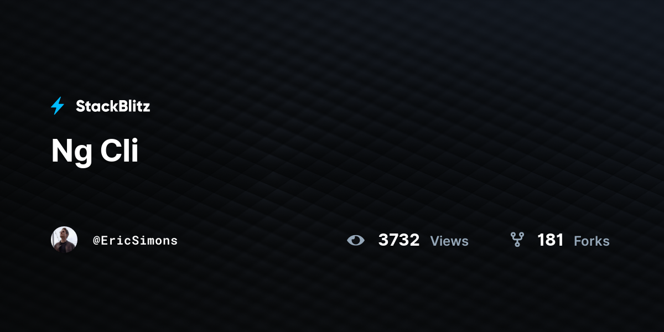Click the Blitz part of the StackBlitz name
Viewport: 664px width, 332px height.
pos(133,106)
